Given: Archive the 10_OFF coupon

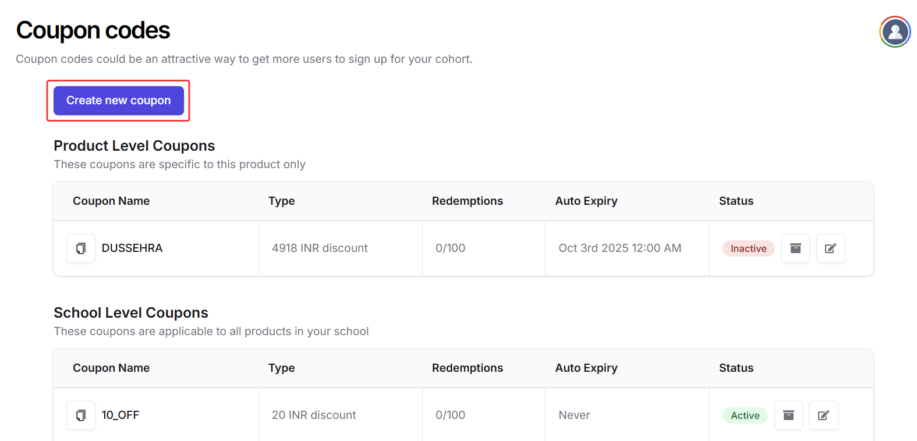Looking at the screenshot, I should (x=788, y=415).
